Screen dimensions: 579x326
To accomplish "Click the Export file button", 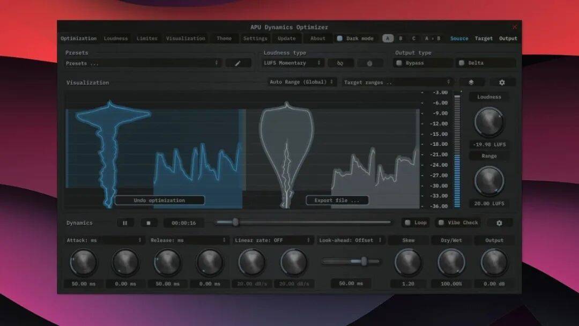I will [337, 199].
